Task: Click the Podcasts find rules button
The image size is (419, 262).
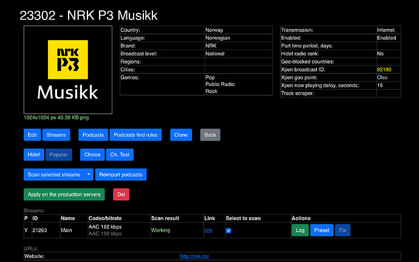Action: tap(136, 135)
